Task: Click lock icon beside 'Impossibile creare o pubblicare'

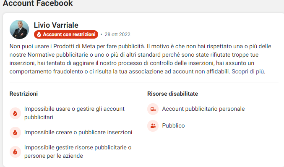Action: pos(15,133)
